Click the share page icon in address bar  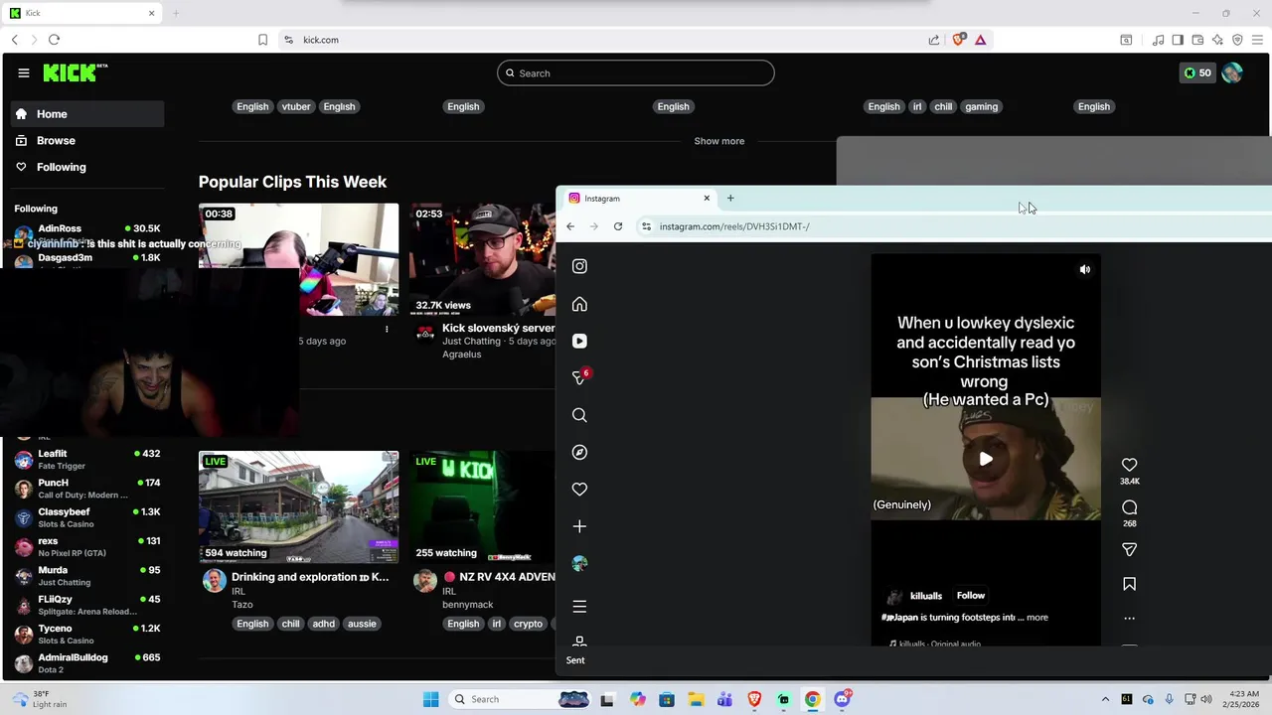point(934,40)
